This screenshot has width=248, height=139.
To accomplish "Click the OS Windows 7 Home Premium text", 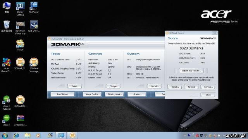I will pyautogui.click(x=147, y=78).
